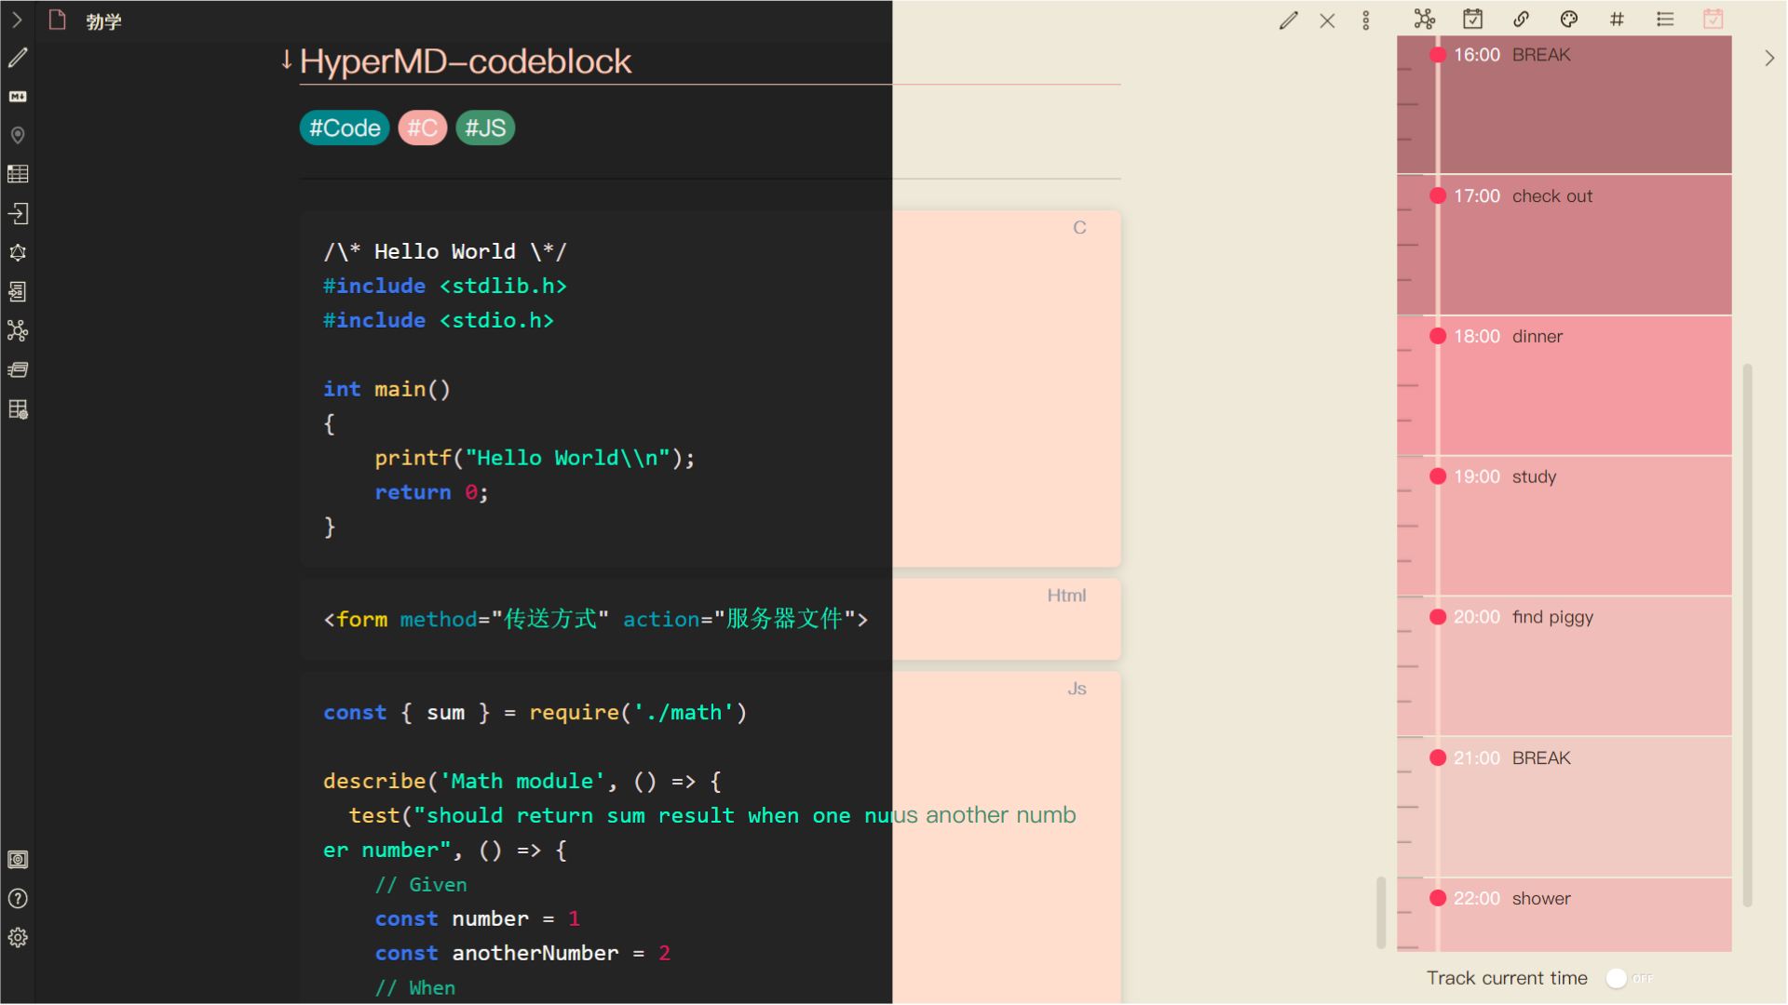Click the location pin icon in sidebar
1788x1005 pixels.
(x=18, y=136)
